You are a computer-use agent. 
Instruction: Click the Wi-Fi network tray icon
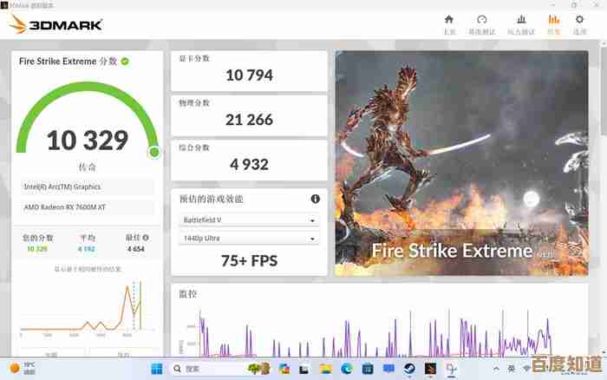click(526, 369)
